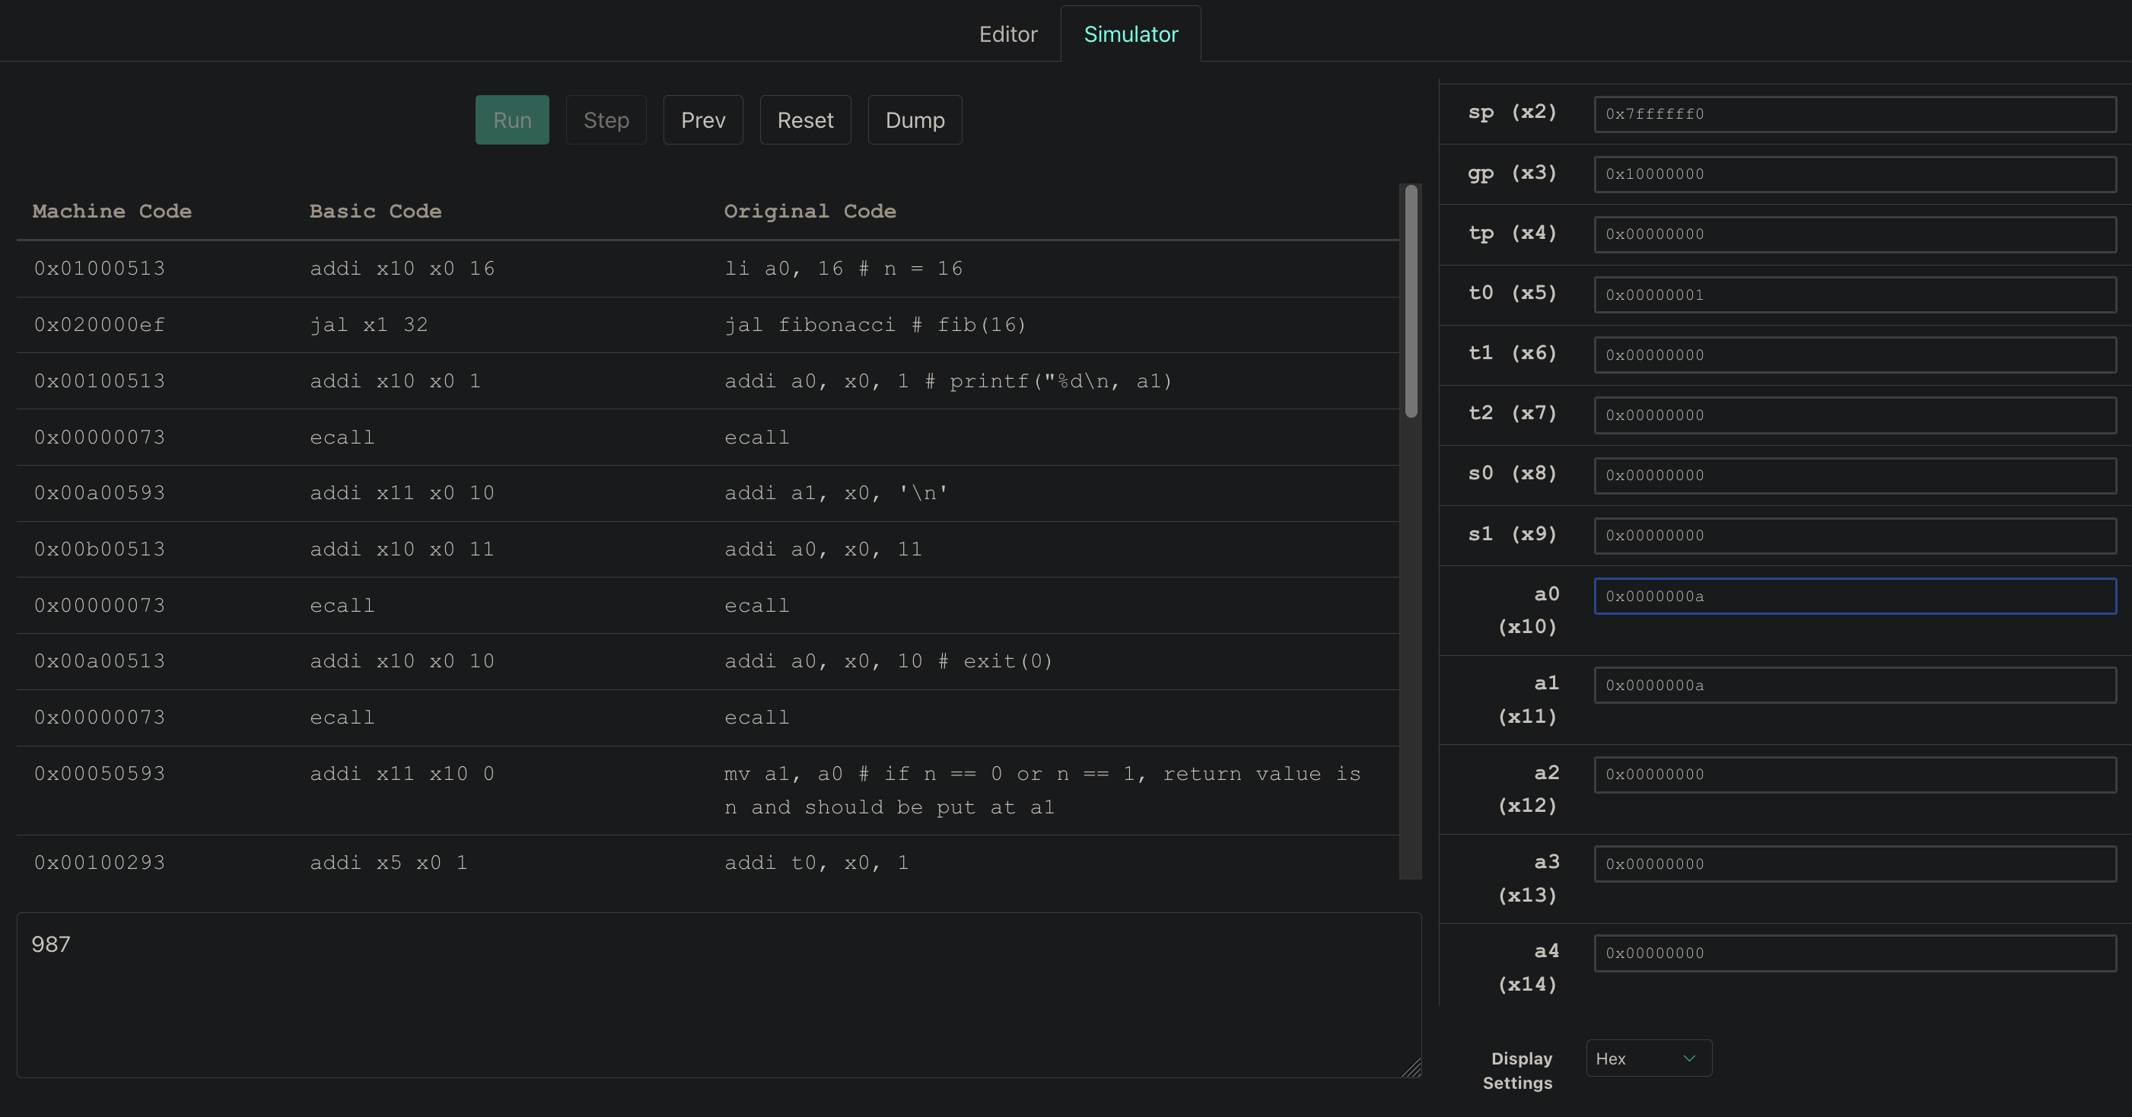Screen dimensions: 2132x1117
Task: Click the a0 (x10) register value field
Action: [x=1854, y=596]
